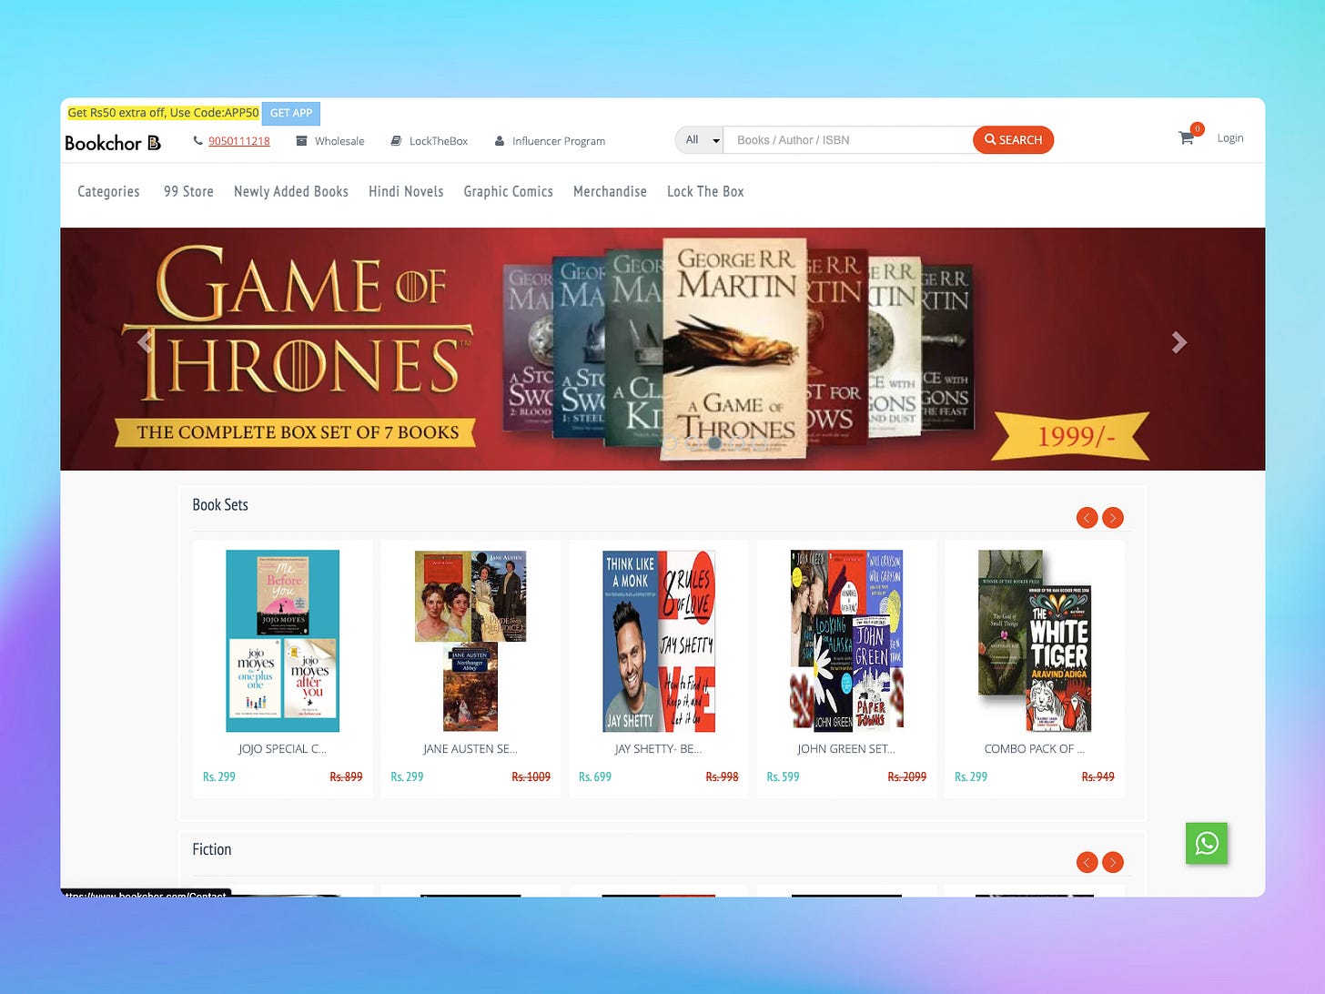
Task: Open Jay Shetty book set cover
Action: 659,641
